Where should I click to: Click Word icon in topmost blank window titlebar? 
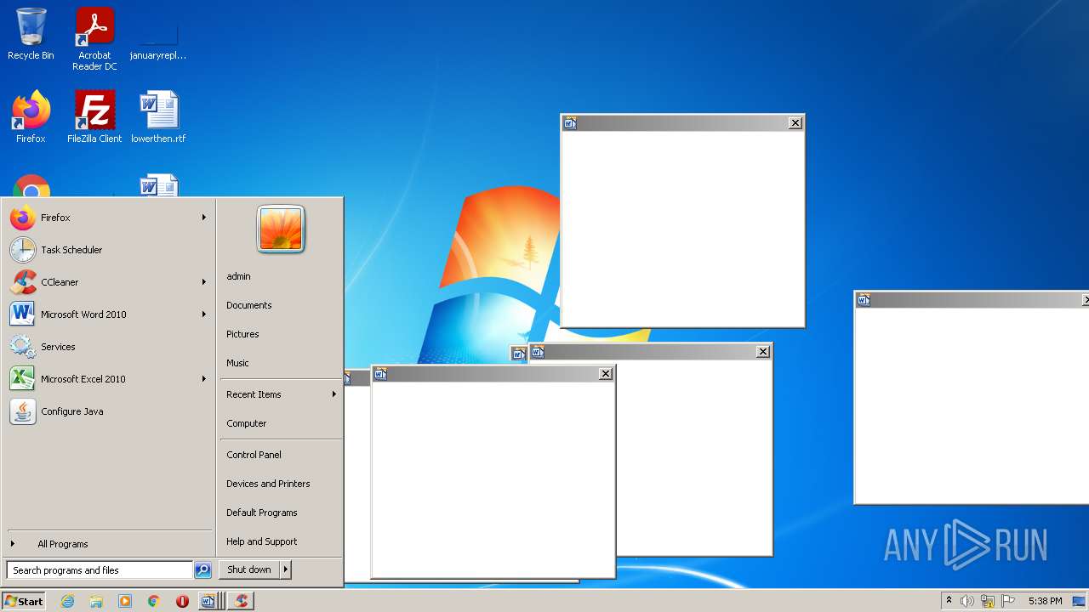570,123
